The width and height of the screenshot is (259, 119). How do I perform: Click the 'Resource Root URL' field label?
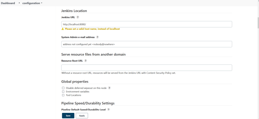(x=72, y=61)
